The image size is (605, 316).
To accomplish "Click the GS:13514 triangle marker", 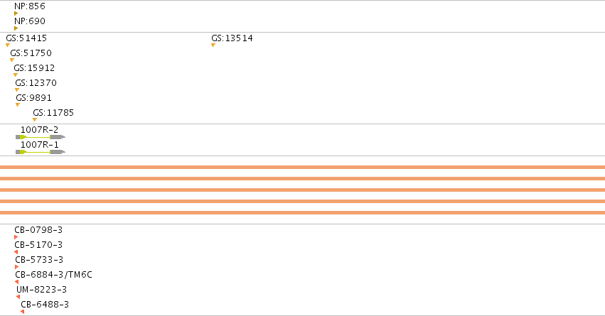I will 213,45.
